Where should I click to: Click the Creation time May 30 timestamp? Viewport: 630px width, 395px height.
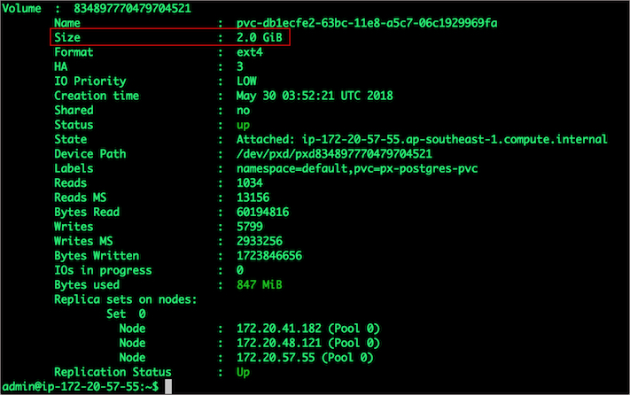[x=315, y=96]
